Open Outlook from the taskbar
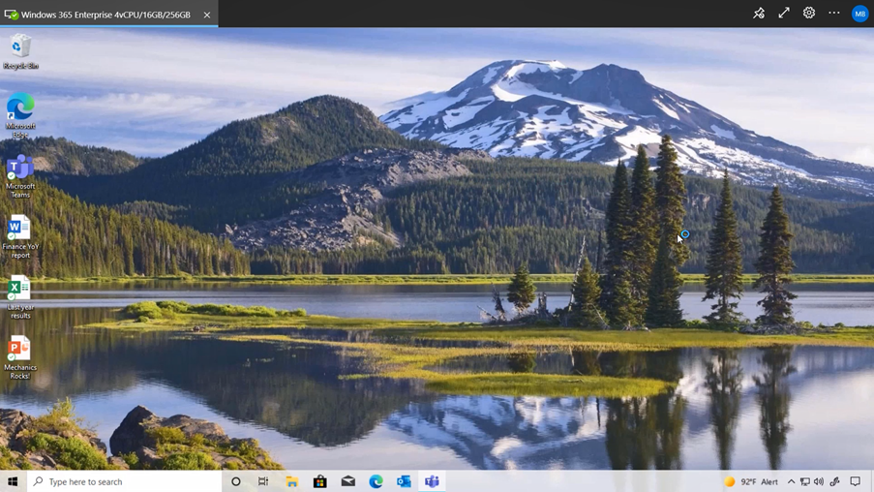 404,481
